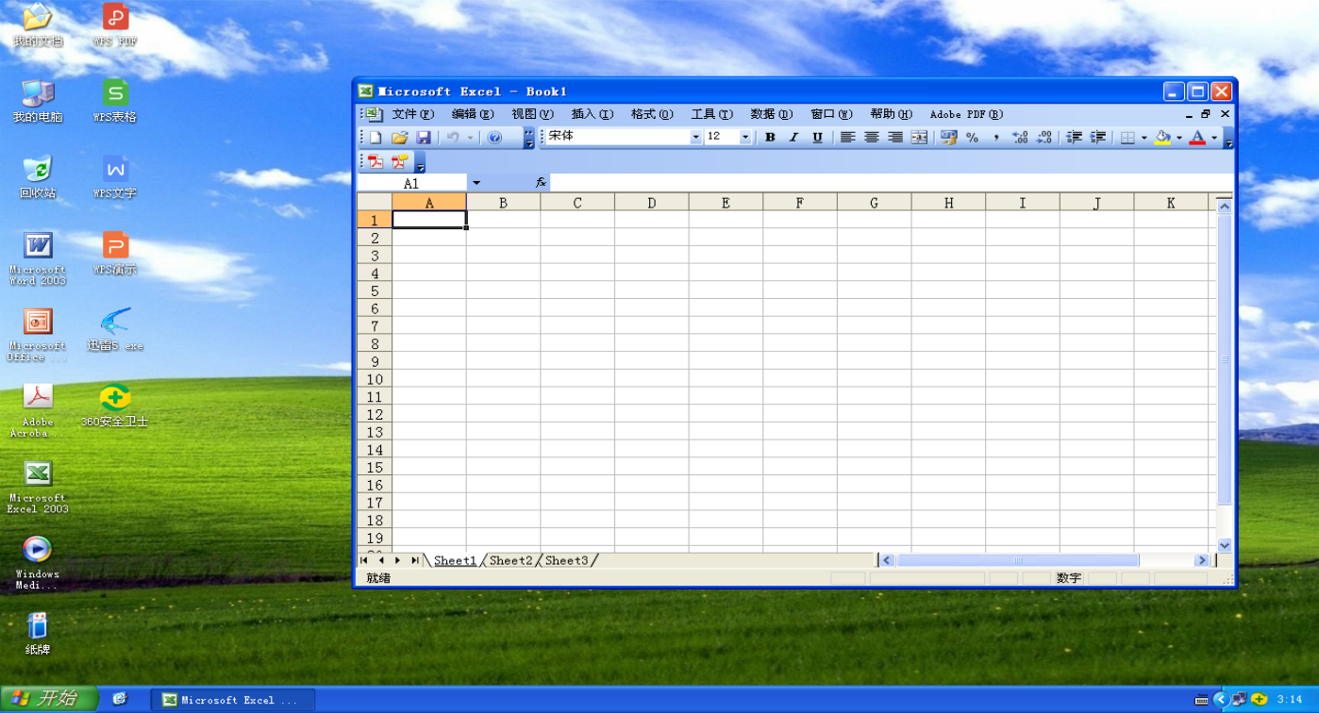Click the 回收站 recycle bin icon
Viewport: 1319px width, 713px height.
pyautogui.click(x=38, y=177)
